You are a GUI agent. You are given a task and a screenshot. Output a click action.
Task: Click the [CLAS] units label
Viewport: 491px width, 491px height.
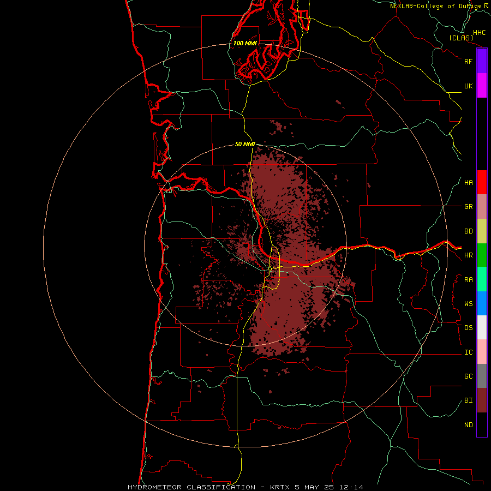point(461,38)
